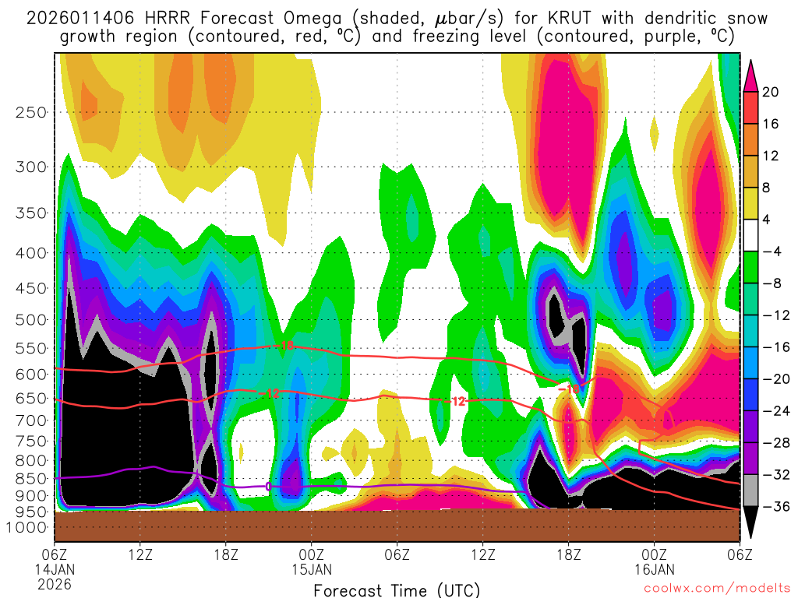Click the Forecast Time (UTC) axis title
The width and height of the screenshot is (798, 598).
tap(397, 590)
